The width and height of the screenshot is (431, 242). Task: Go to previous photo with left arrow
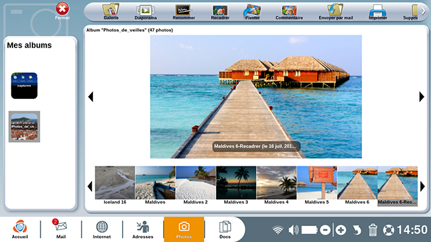pos(91,97)
